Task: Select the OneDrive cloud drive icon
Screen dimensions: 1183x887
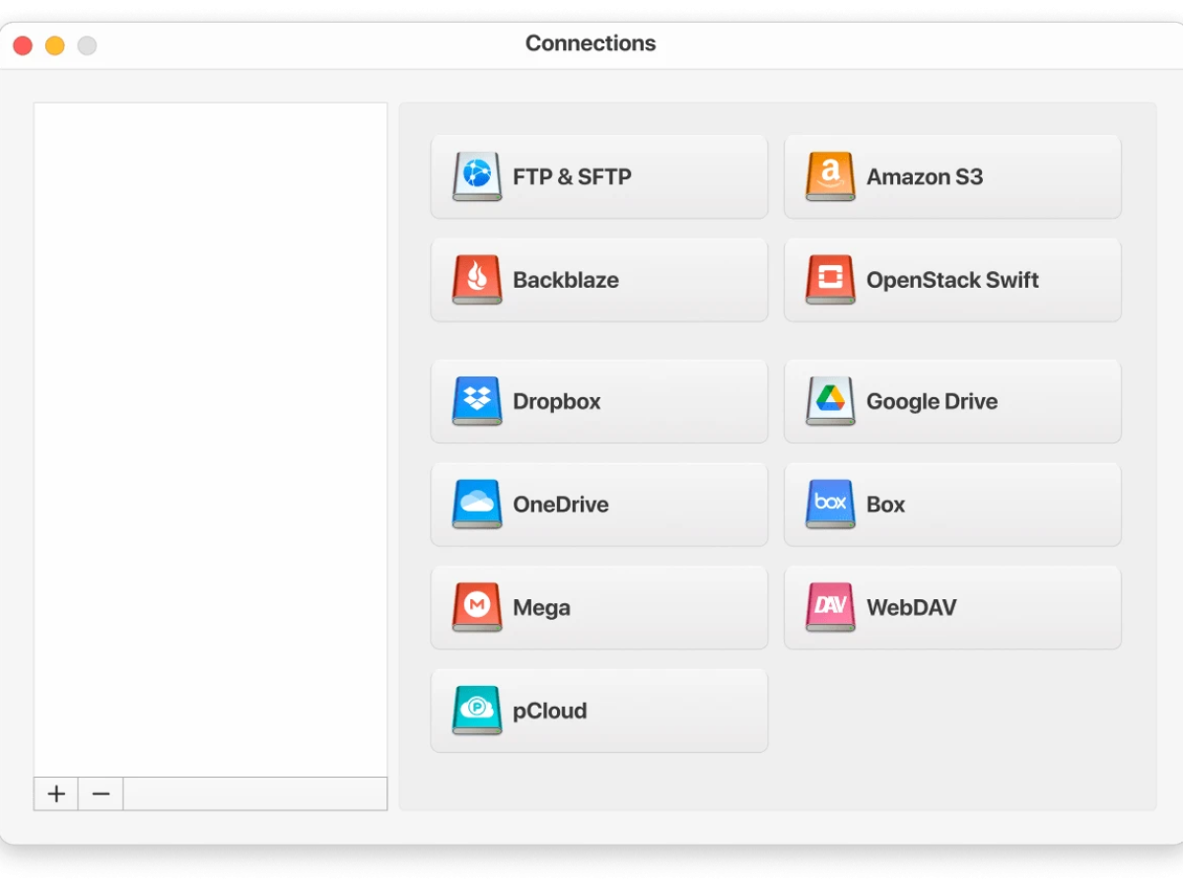Action: click(477, 505)
